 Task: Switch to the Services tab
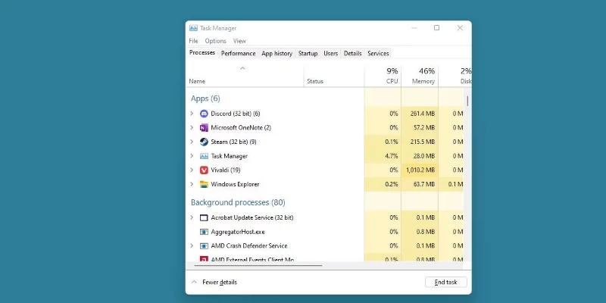point(378,53)
